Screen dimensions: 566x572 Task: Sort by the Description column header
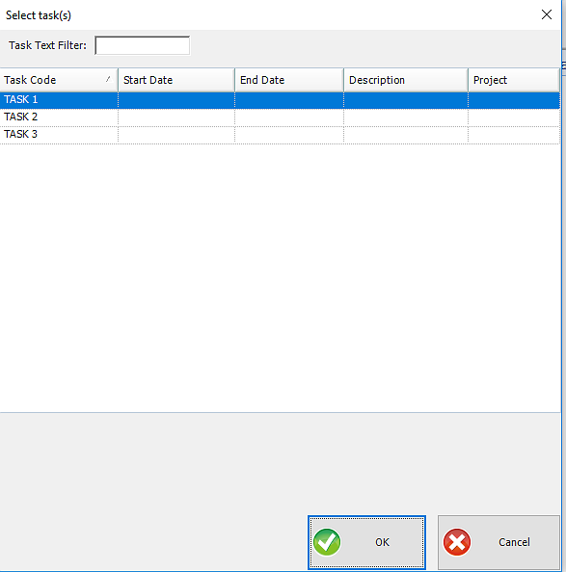click(x=406, y=80)
